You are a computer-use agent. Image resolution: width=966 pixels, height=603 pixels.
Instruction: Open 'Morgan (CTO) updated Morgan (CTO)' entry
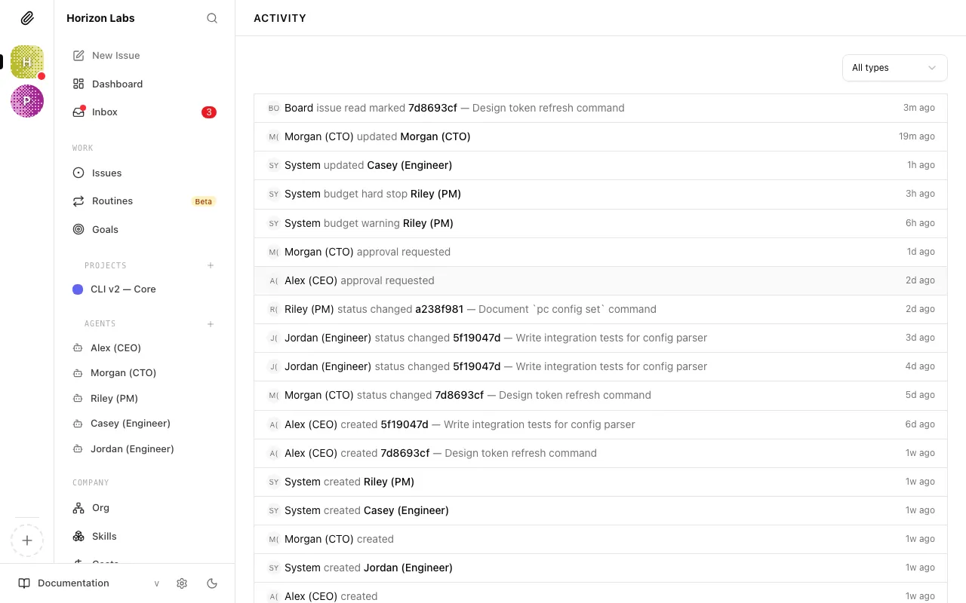[601, 136]
